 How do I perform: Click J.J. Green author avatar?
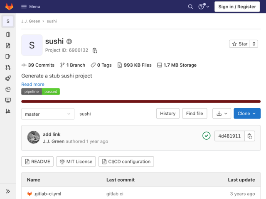(x=34, y=137)
